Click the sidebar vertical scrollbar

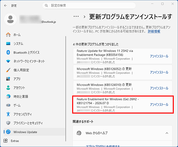[x=66, y=89]
